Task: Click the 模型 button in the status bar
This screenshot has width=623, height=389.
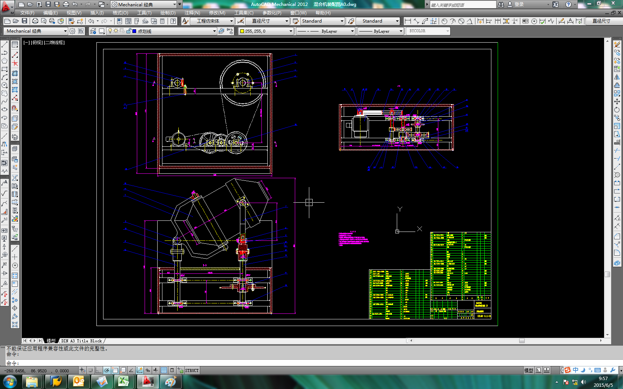Action: coord(528,370)
